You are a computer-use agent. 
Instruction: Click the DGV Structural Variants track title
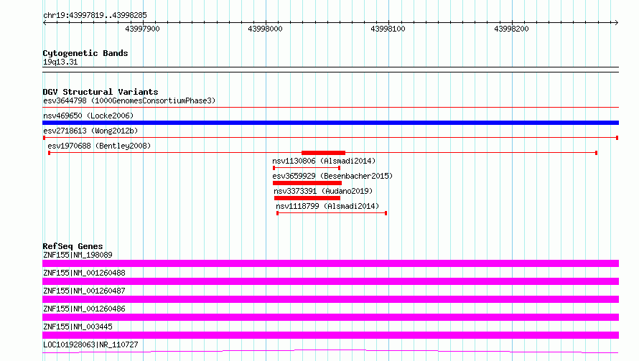[x=101, y=92]
